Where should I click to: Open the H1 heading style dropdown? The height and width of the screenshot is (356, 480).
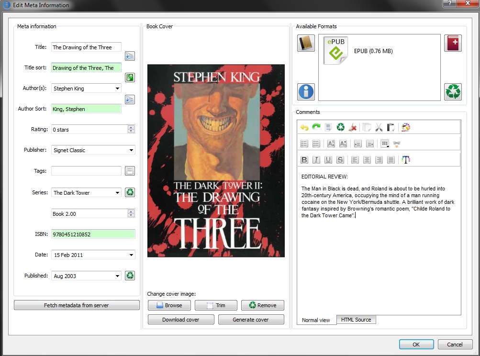pyautogui.click(x=385, y=144)
